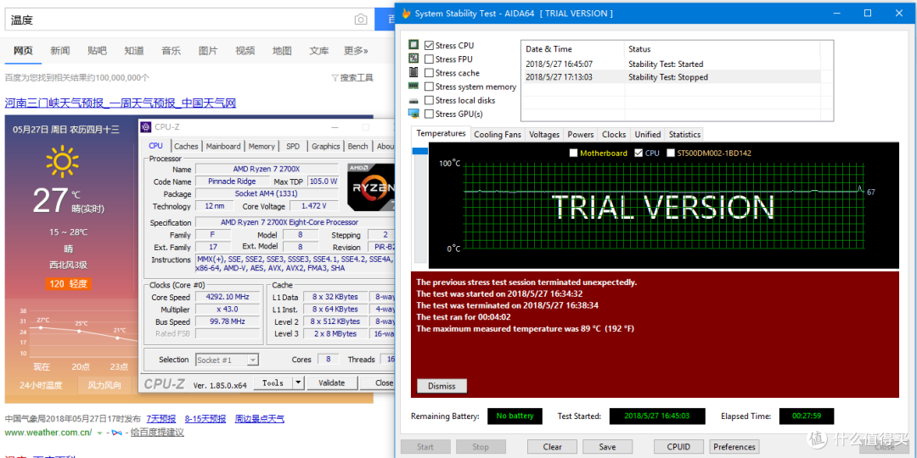
Task: Click the cache icon beside Stress cache
Action: [413, 72]
